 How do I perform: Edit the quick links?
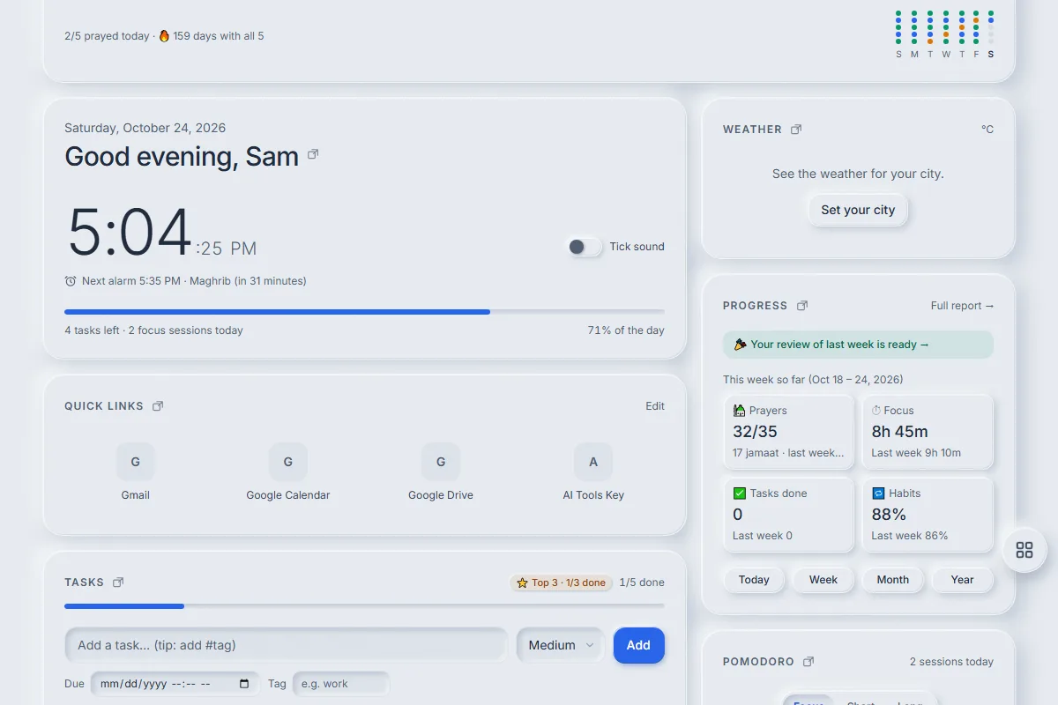tap(655, 406)
